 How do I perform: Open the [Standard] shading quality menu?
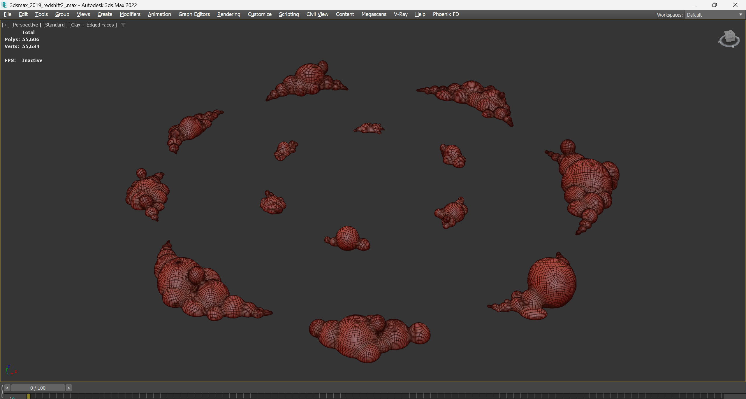(x=55, y=25)
